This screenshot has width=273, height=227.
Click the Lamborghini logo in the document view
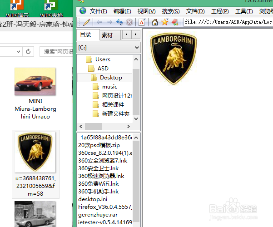[174, 58]
